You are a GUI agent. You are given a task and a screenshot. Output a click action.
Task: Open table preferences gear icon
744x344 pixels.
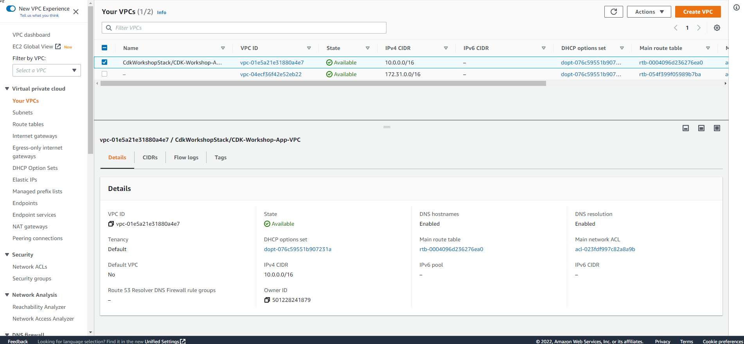click(x=717, y=28)
